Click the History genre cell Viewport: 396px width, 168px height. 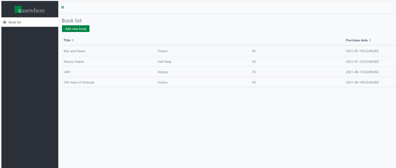point(163,72)
